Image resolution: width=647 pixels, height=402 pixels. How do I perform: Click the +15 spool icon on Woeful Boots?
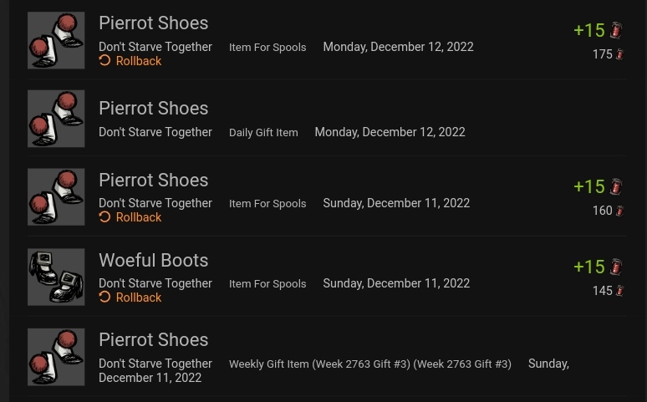[x=616, y=267]
